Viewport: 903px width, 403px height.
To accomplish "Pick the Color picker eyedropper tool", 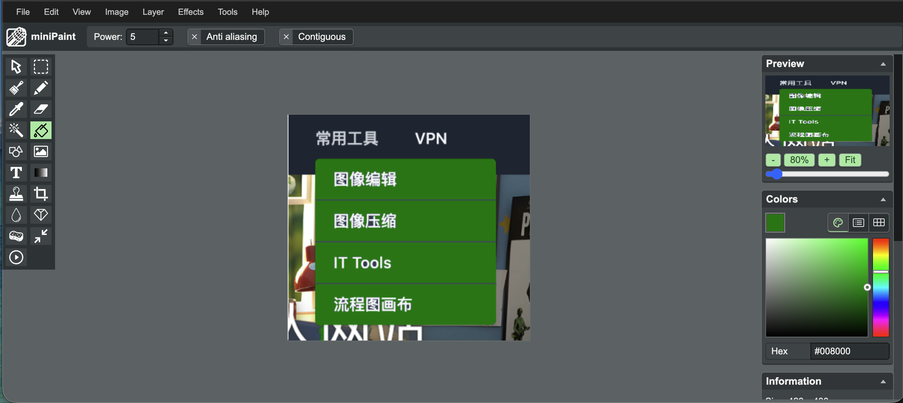I will point(16,109).
